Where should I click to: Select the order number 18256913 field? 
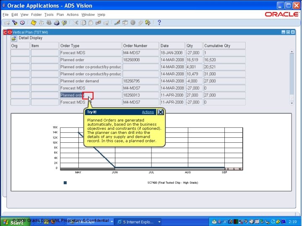tap(140, 95)
